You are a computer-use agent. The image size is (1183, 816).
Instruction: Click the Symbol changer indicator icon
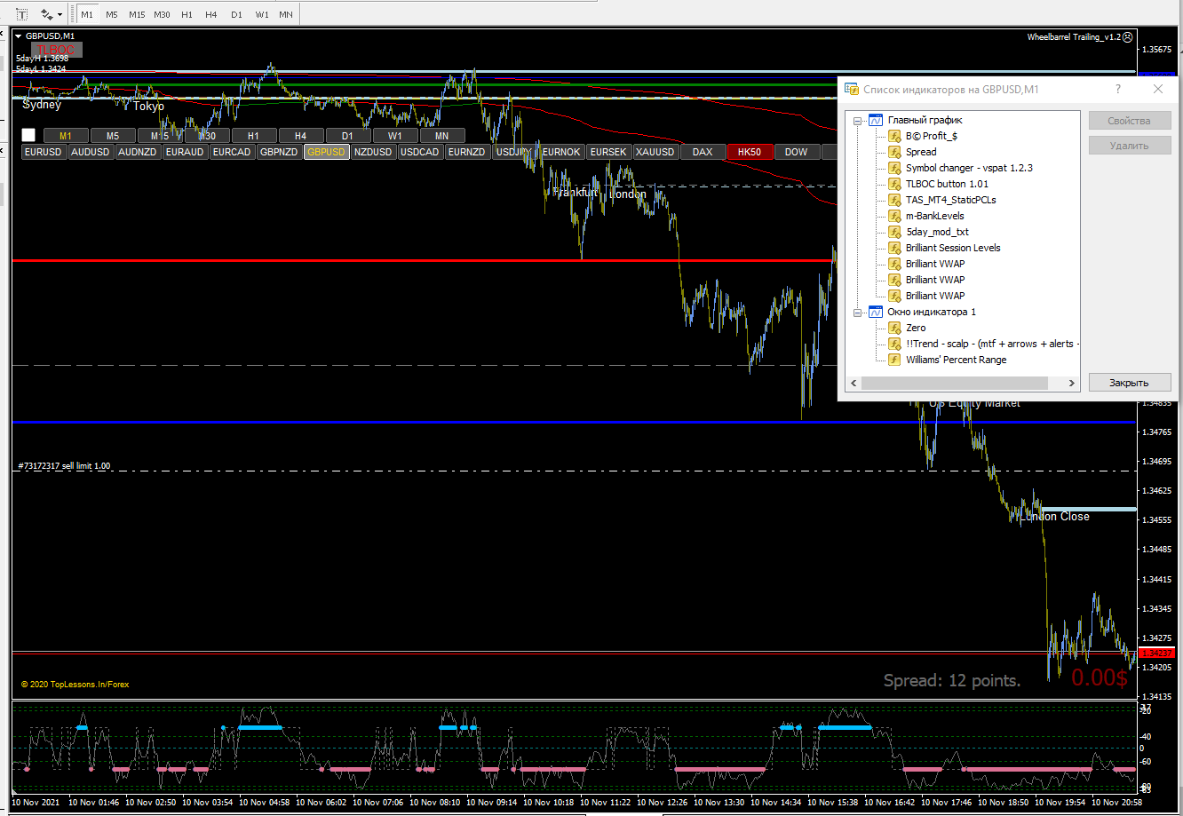(x=894, y=168)
